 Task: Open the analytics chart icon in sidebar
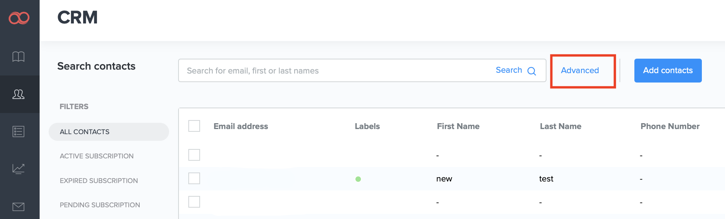(x=18, y=169)
